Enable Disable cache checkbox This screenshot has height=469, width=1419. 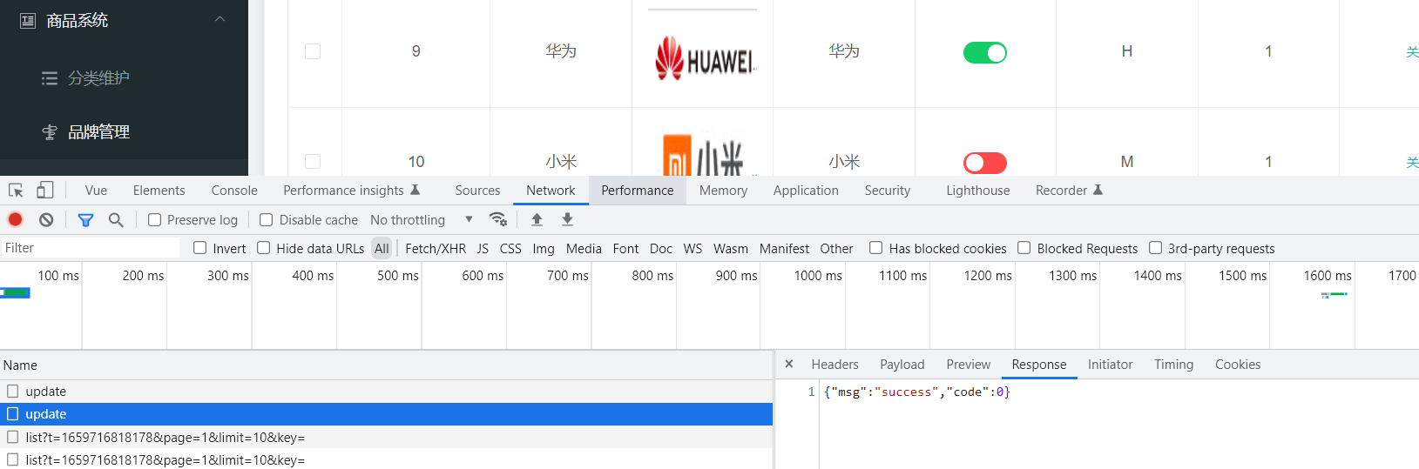coord(267,220)
